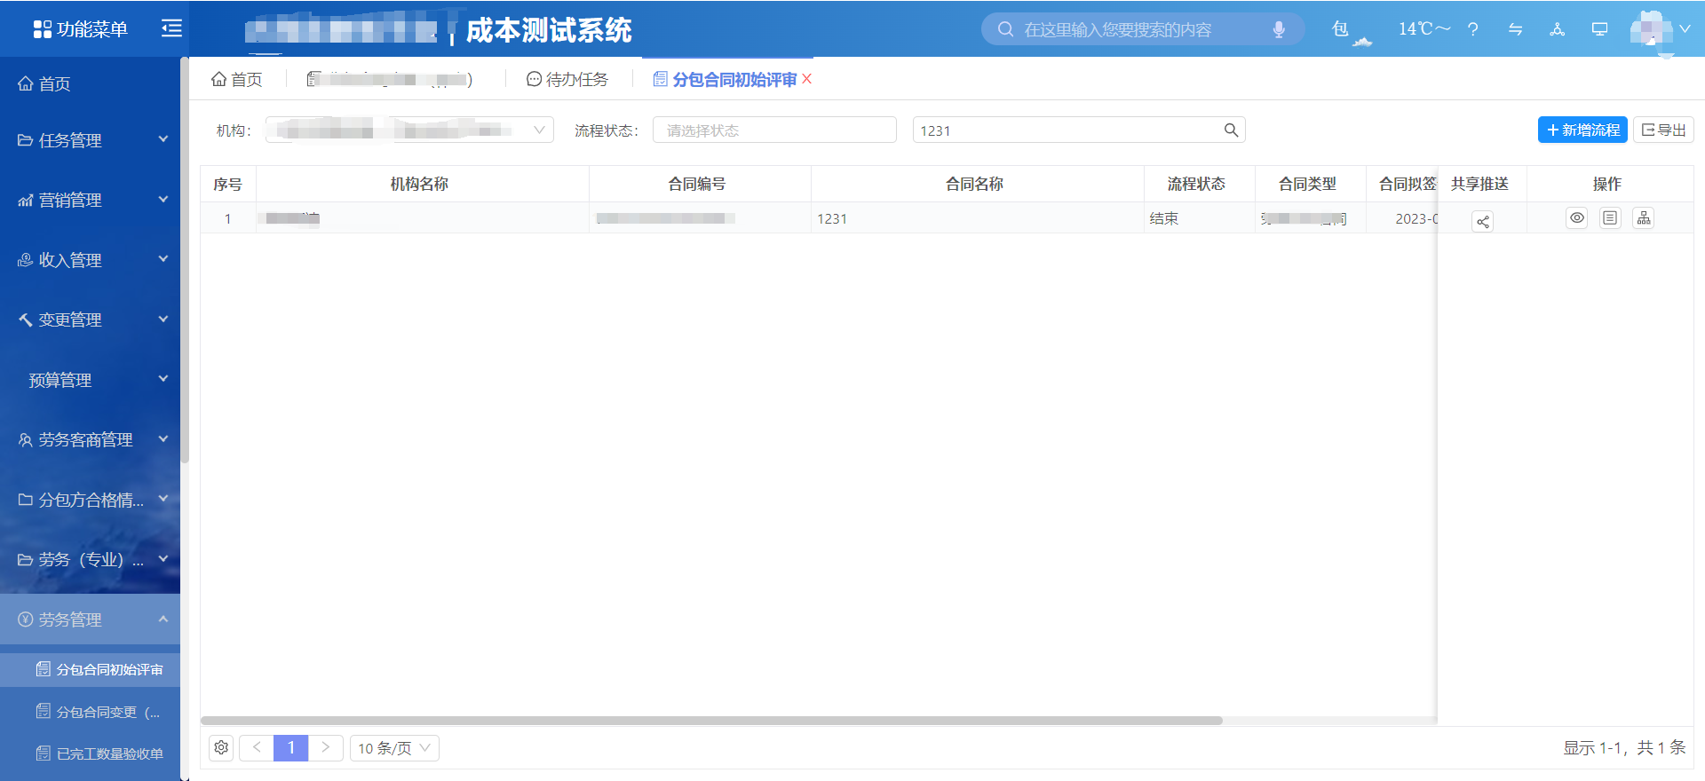
Task: Open the flow chart icon in row 1
Action: coord(1644,217)
